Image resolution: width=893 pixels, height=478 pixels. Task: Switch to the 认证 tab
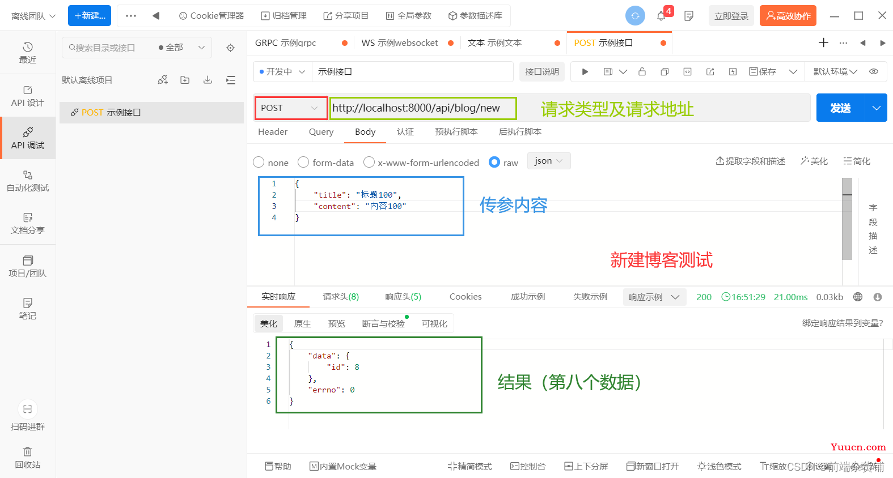[405, 131]
